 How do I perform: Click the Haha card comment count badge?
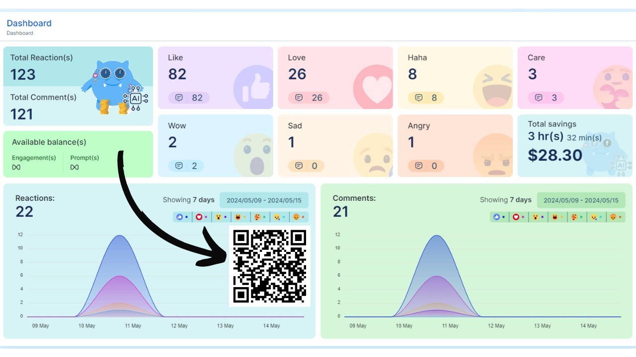pyautogui.click(x=426, y=98)
